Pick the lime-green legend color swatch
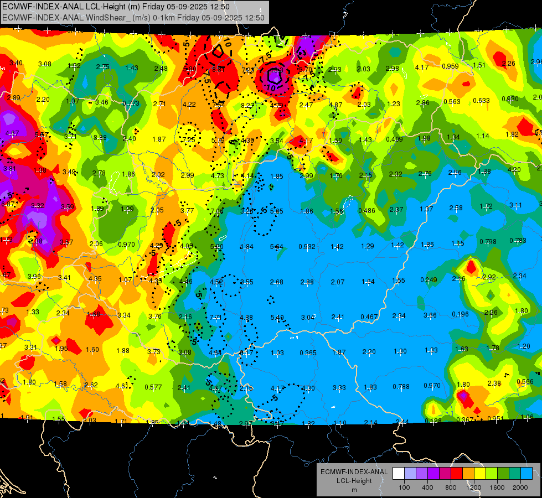 [492, 474]
